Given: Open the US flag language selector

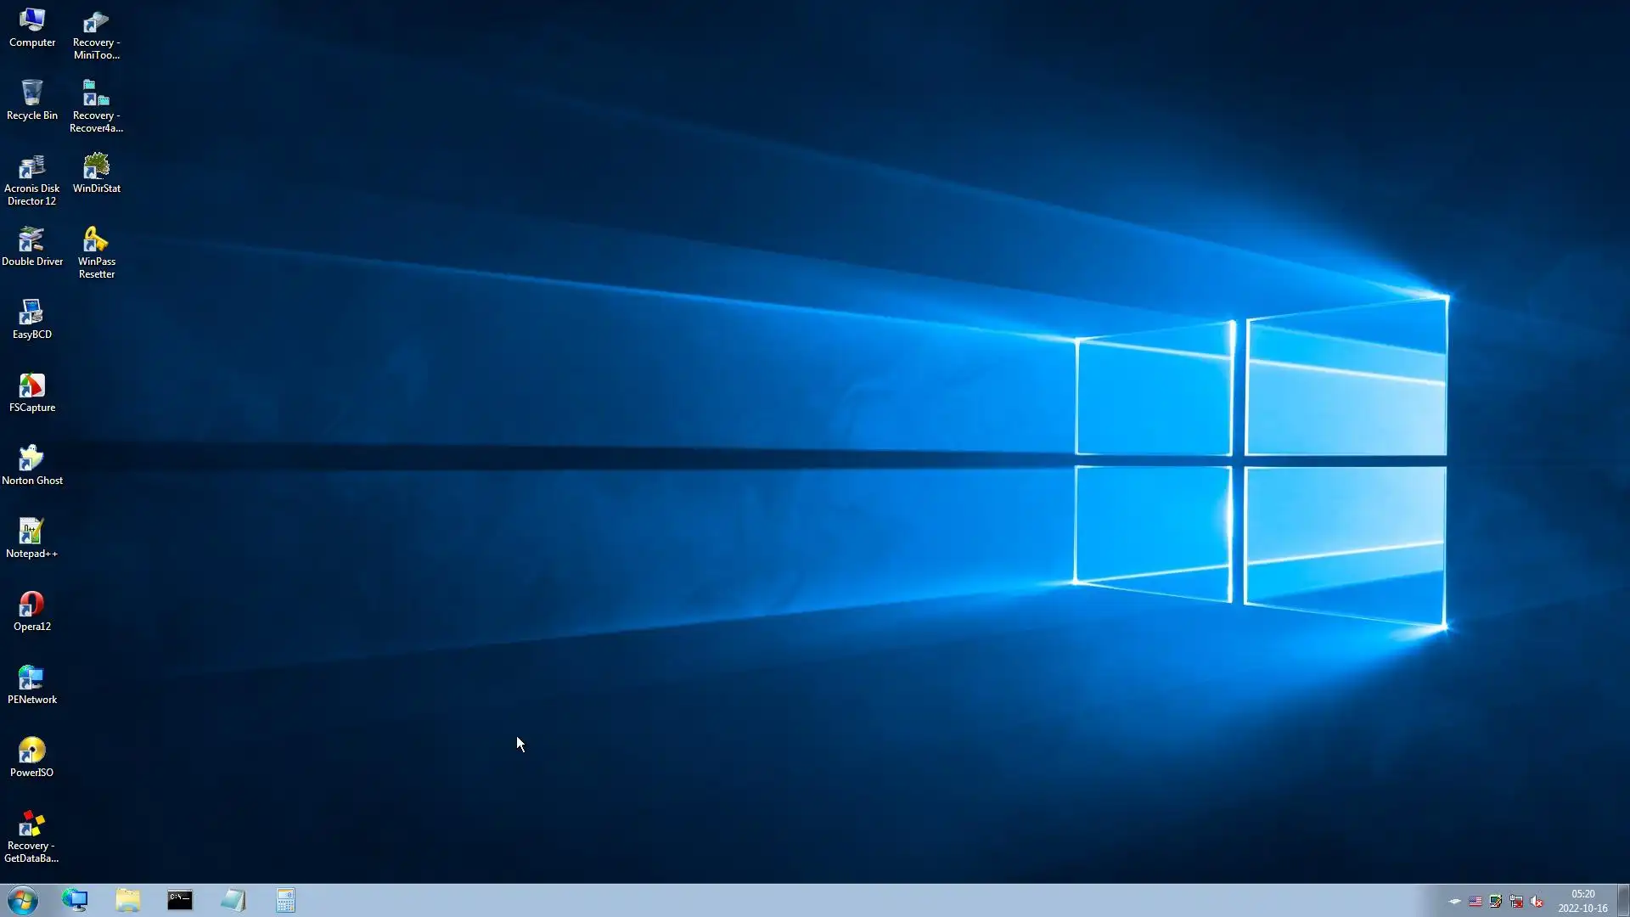Looking at the screenshot, I should pyautogui.click(x=1475, y=902).
